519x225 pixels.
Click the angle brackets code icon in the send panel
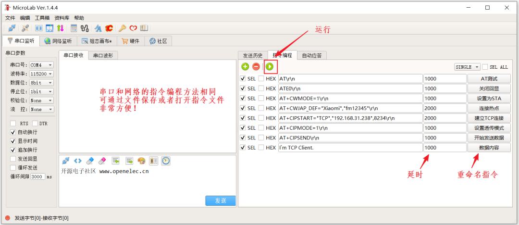77,161
